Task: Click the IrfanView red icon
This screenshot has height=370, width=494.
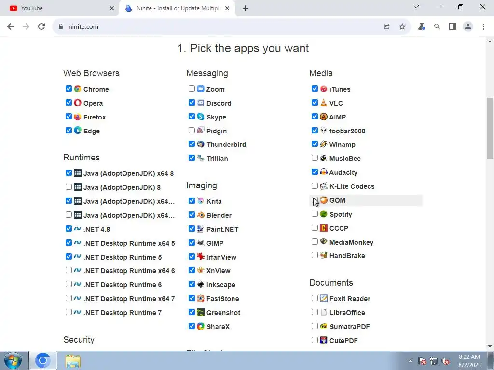Action: 201,257
